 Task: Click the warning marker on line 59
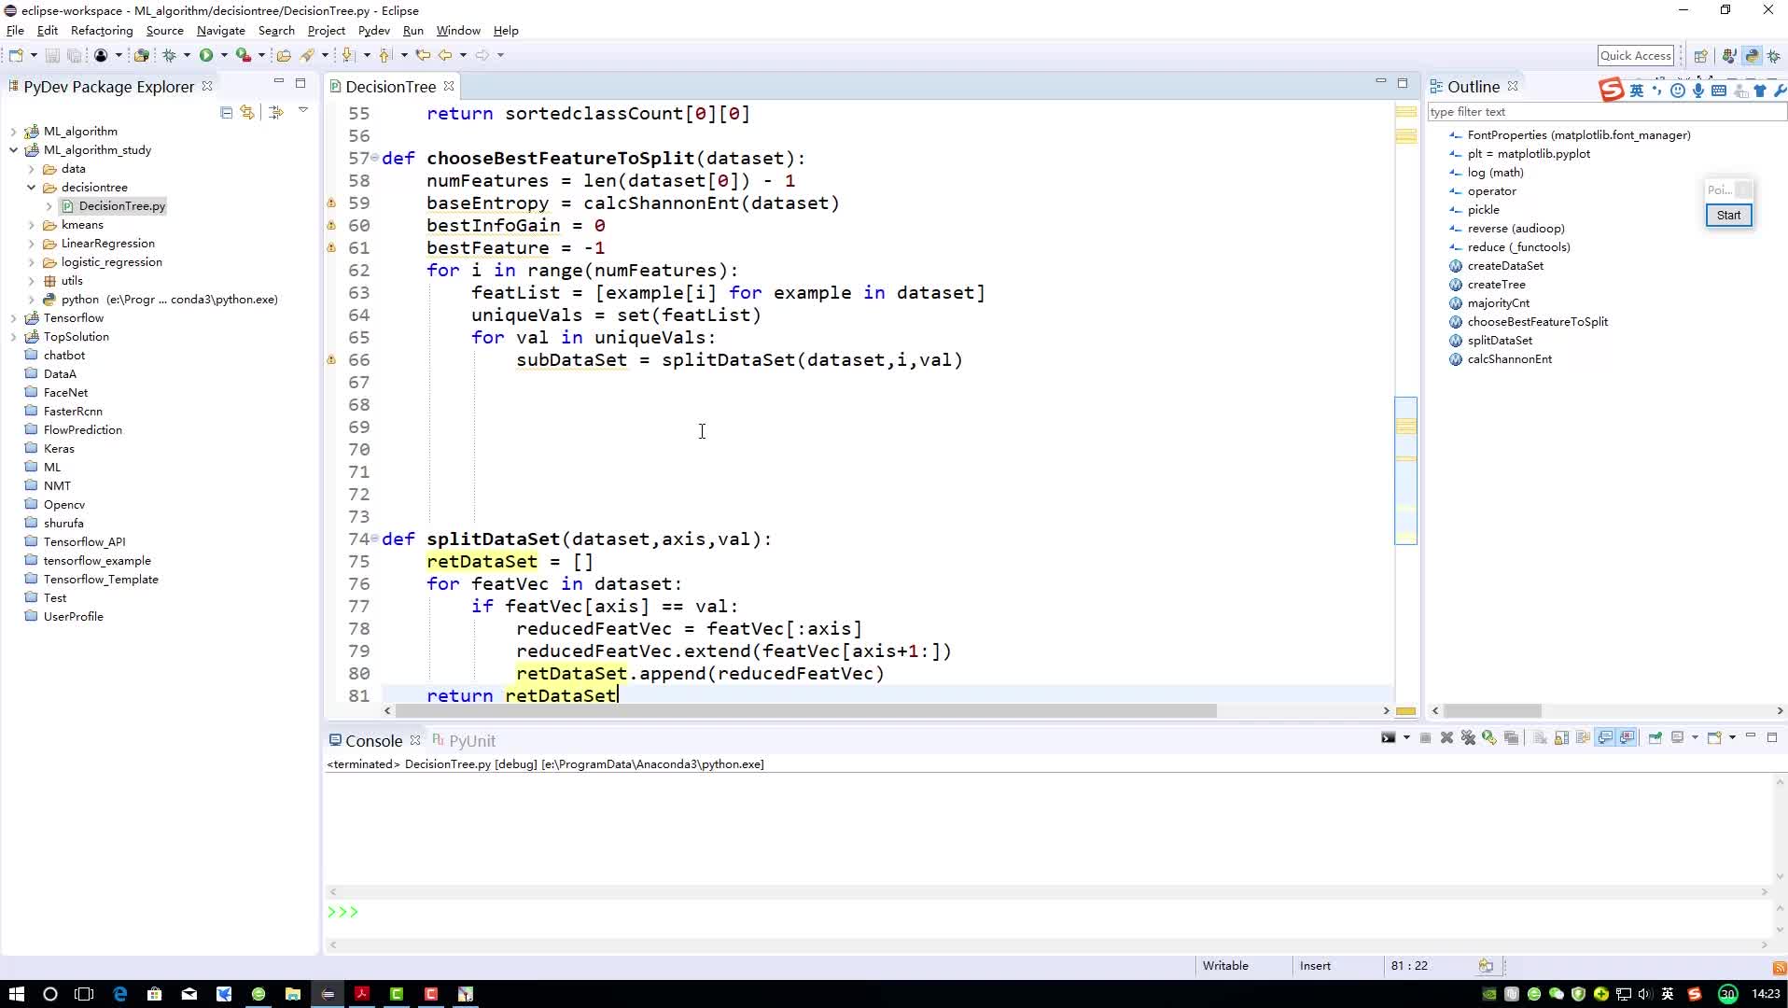tap(331, 203)
